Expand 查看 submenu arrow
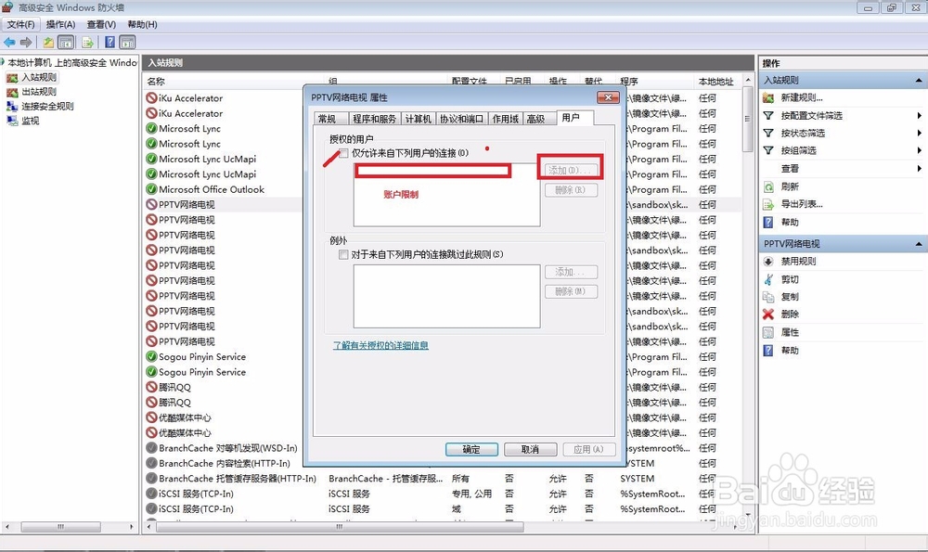The width and height of the screenshot is (928, 552). 919,169
